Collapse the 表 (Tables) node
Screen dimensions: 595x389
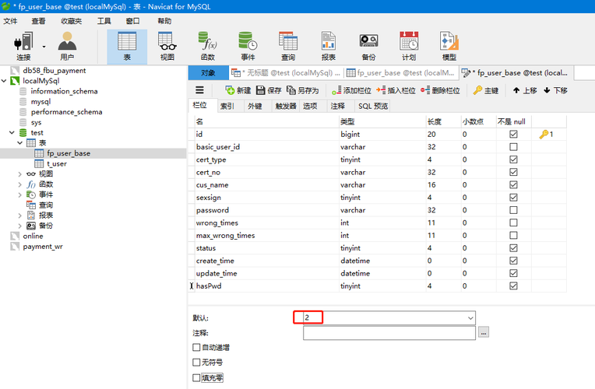tap(20, 143)
